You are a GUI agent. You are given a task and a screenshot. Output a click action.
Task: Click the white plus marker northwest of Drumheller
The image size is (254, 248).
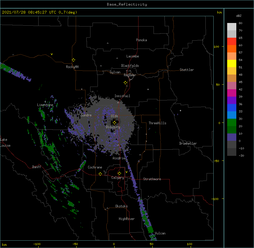pos(180,110)
